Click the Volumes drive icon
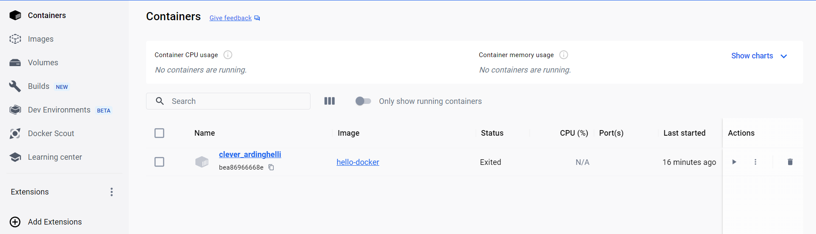This screenshot has height=234, width=816. (x=15, y=63)
